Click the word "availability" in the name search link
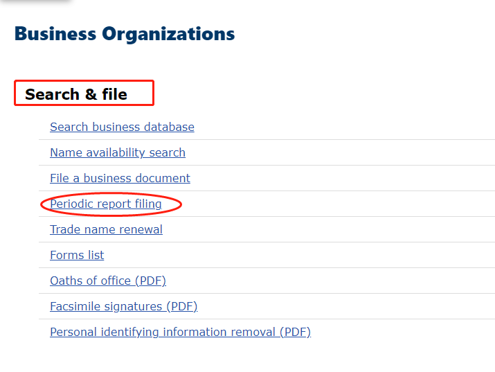The image size is (495, 372). (114, 152)
